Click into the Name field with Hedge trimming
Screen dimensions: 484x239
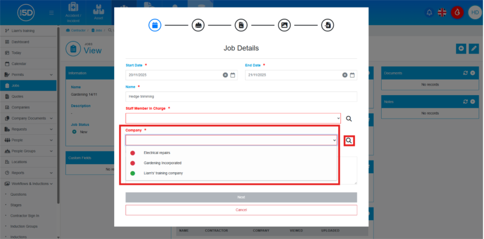[241, 97]
